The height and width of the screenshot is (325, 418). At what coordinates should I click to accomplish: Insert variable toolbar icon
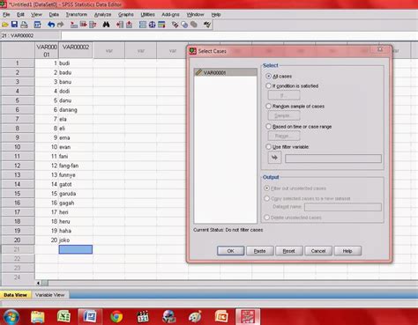pos(129,25)
